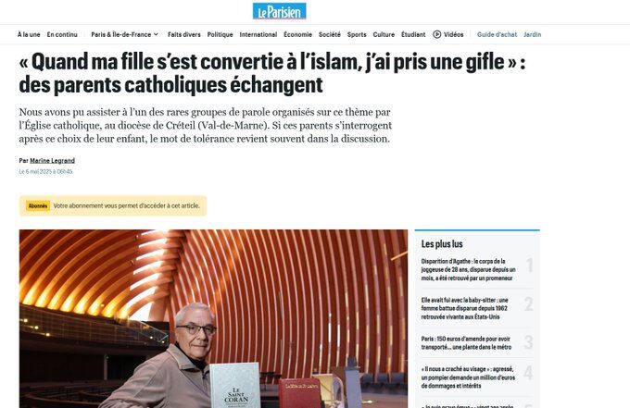Open the Jardin link
This screenshot has height=408, width=630.
[x=533, y=34]
